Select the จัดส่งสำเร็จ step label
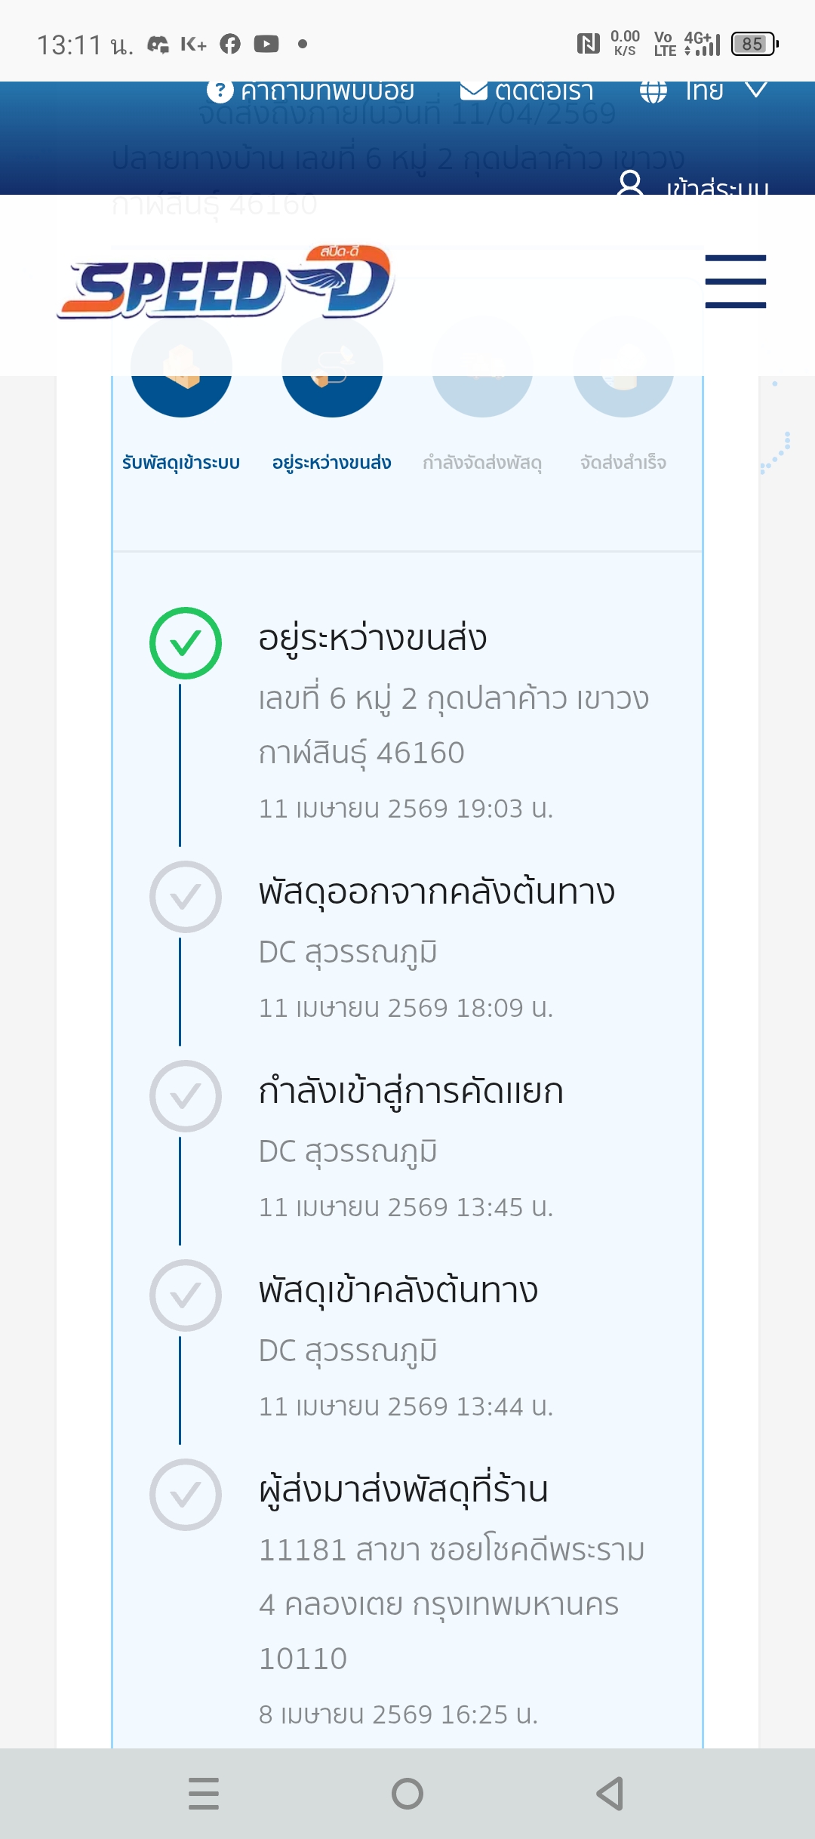 tap(623, 463)
